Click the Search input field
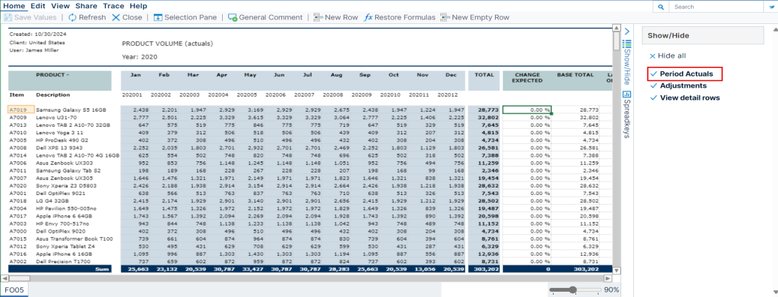Viewport: 778px width, 297px height. (714, 7)
